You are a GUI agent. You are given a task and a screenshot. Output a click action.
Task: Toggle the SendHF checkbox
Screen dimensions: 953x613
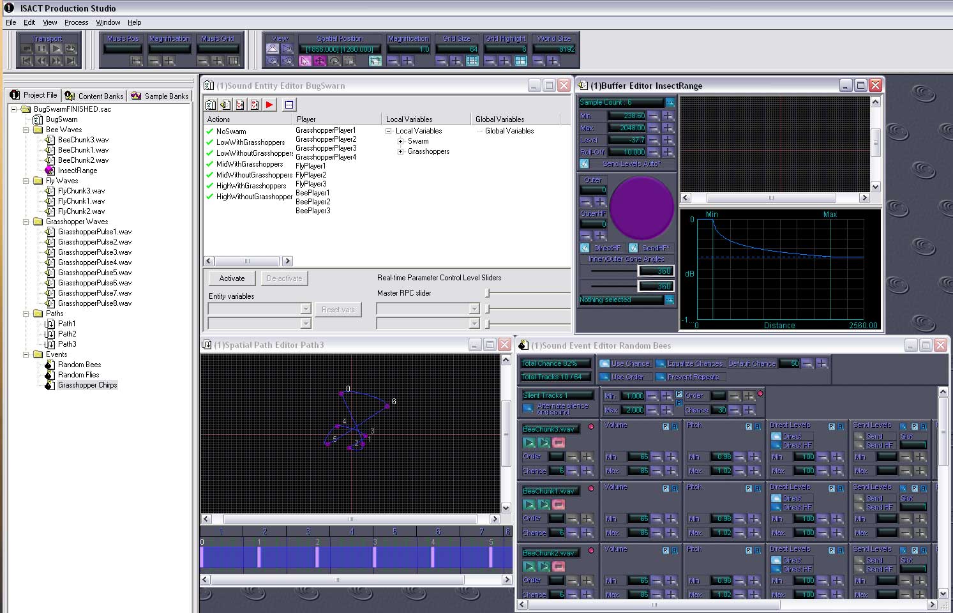pyautogui.click(x=633, y=248)
